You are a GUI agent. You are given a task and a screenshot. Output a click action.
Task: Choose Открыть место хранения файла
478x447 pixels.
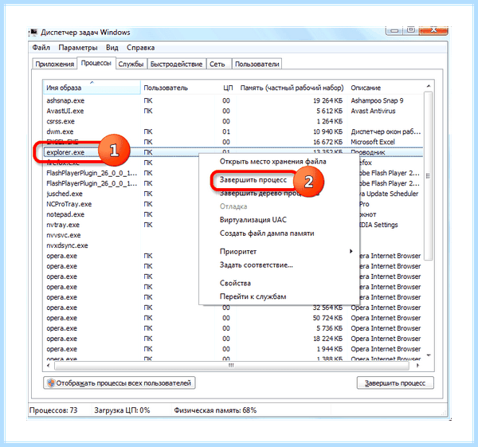tap(272, 162)
